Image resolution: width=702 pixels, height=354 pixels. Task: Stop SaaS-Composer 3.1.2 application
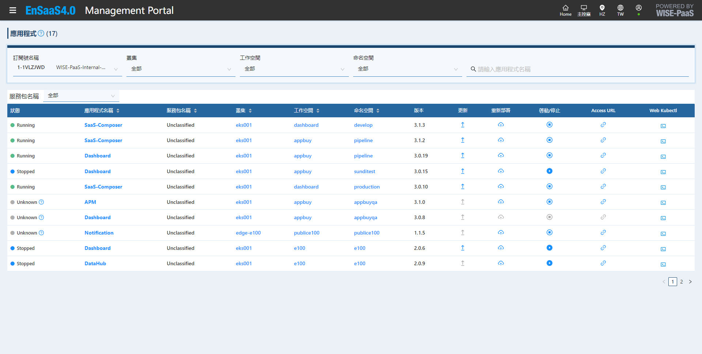550,140
